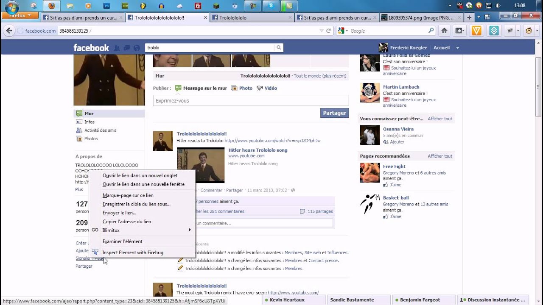
Task: Open 'Hitler hears Trolololo song' link
Action: [x=258, y=150]
